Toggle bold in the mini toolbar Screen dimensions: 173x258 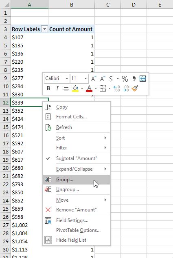pos(48,88)
